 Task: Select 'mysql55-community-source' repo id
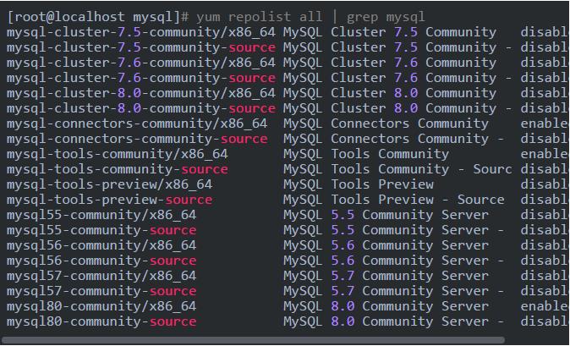coord(101,231)
